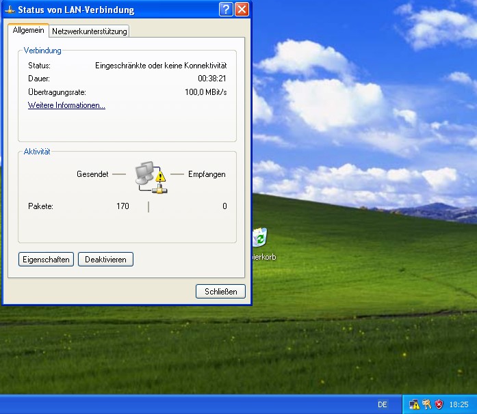Screen dimensions: 477x414
Task: Close dialog with Schließen button
Action: pyautogui.click(x=220, y=292)
